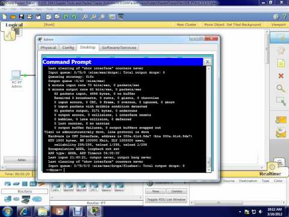This screenshot has width=289, height=217.
Task: Click the device list horizontal scrollbar
Action: coord(96,198)
